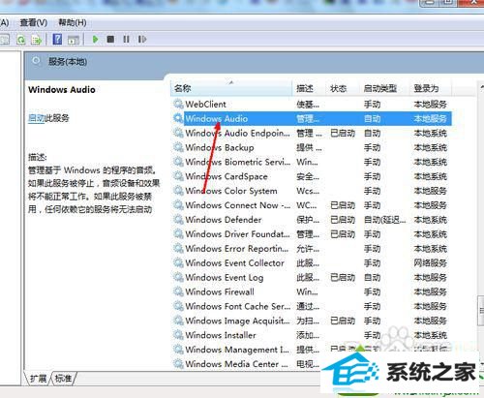The image size is (484, 398).
Task: Click the gear icon beside Windows Event Log
Action: click(x=178, y=277)
